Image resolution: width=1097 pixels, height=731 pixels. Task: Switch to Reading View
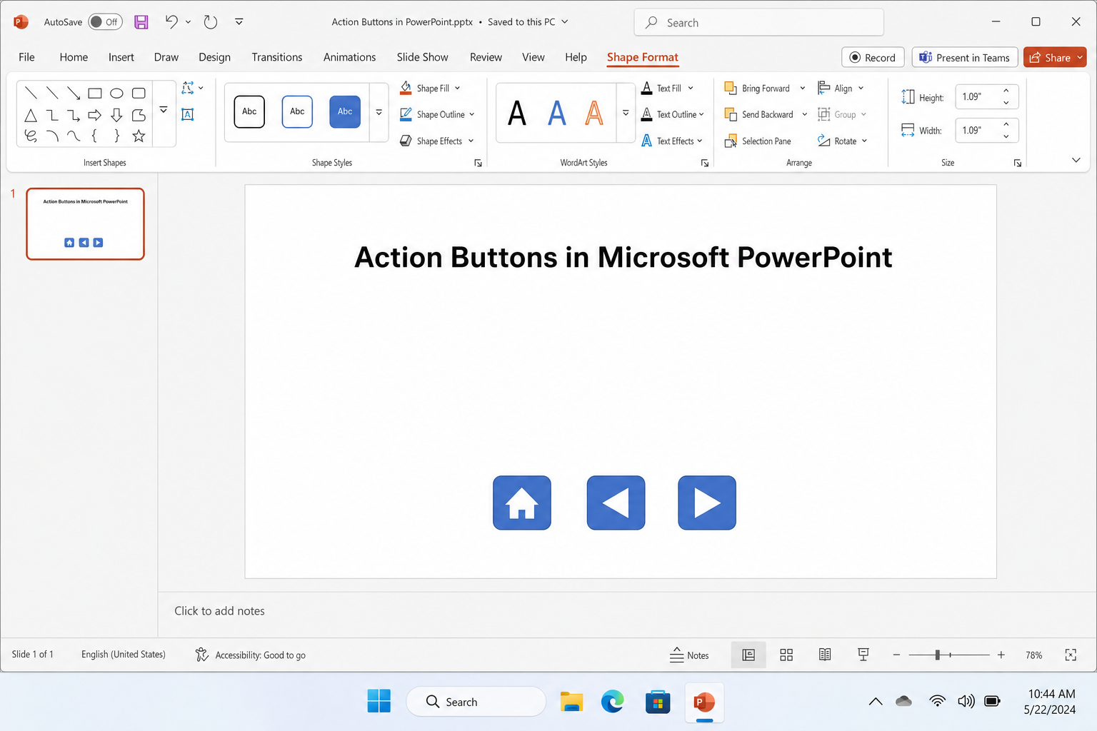[x=825, y=655]
